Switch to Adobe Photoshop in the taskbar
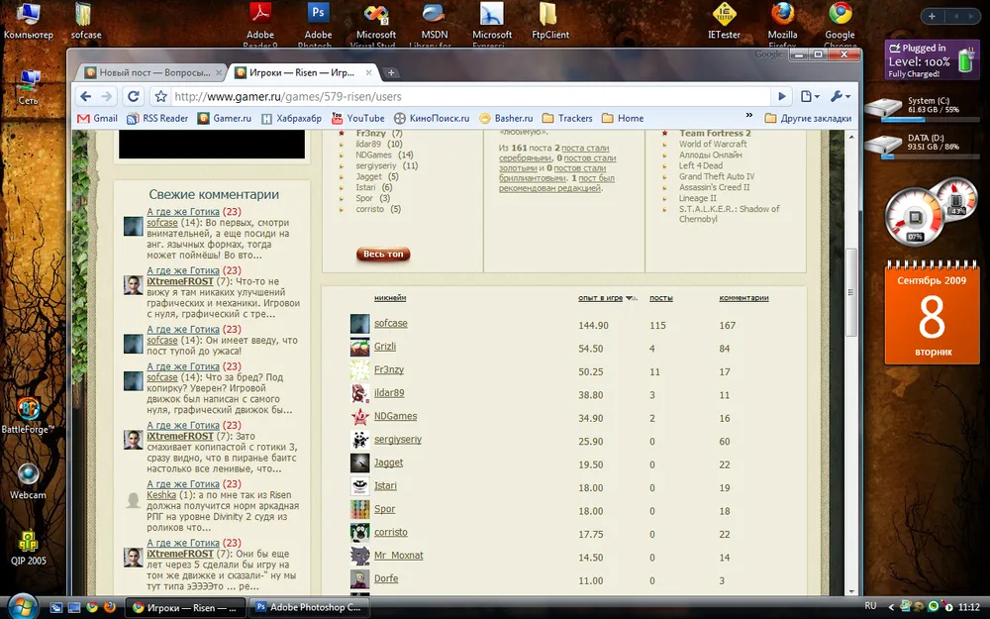Viewport: 990px width, 619px height. coord(309,607)
